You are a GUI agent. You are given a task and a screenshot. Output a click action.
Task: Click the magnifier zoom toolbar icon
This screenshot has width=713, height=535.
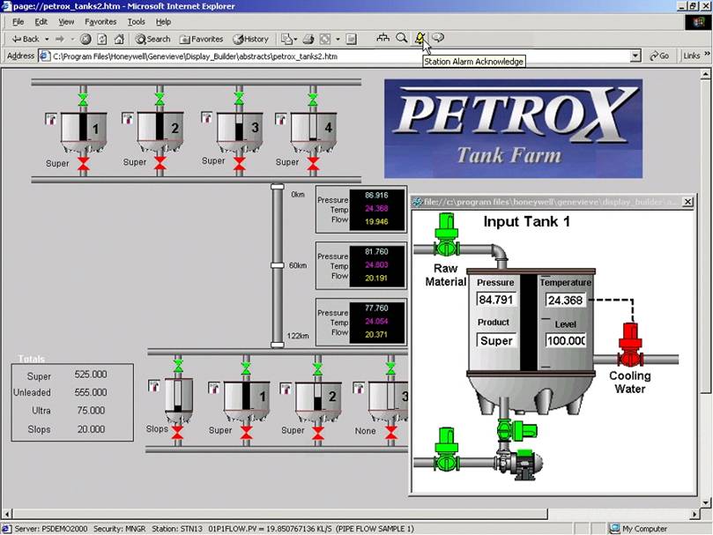(402, 38)
